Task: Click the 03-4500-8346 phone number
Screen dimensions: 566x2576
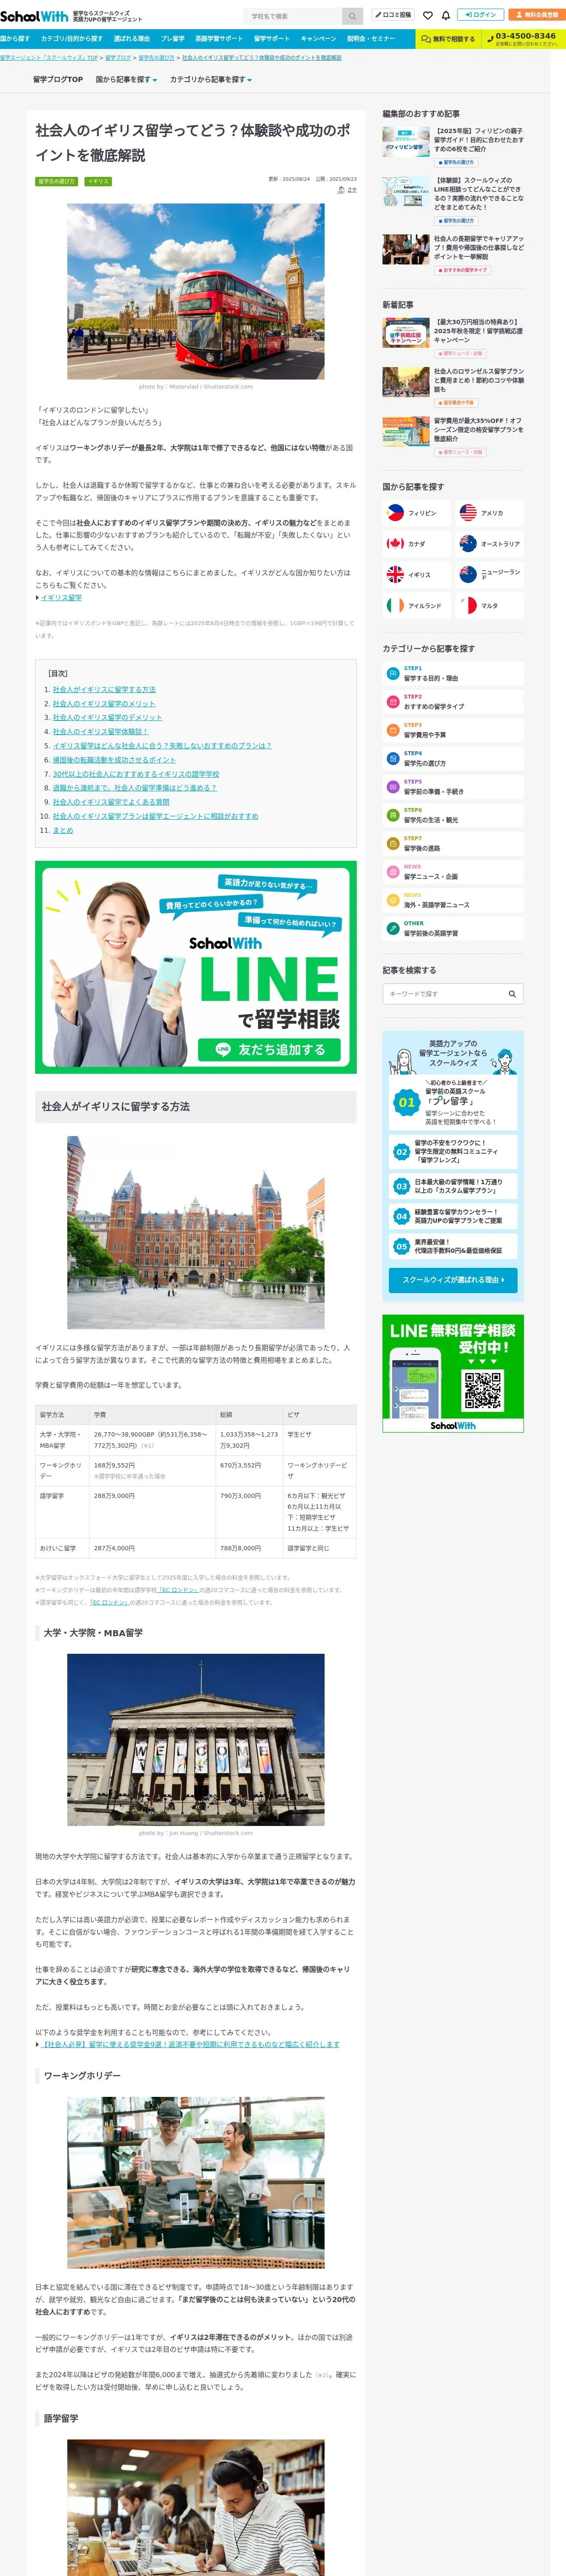Action: 525,36
